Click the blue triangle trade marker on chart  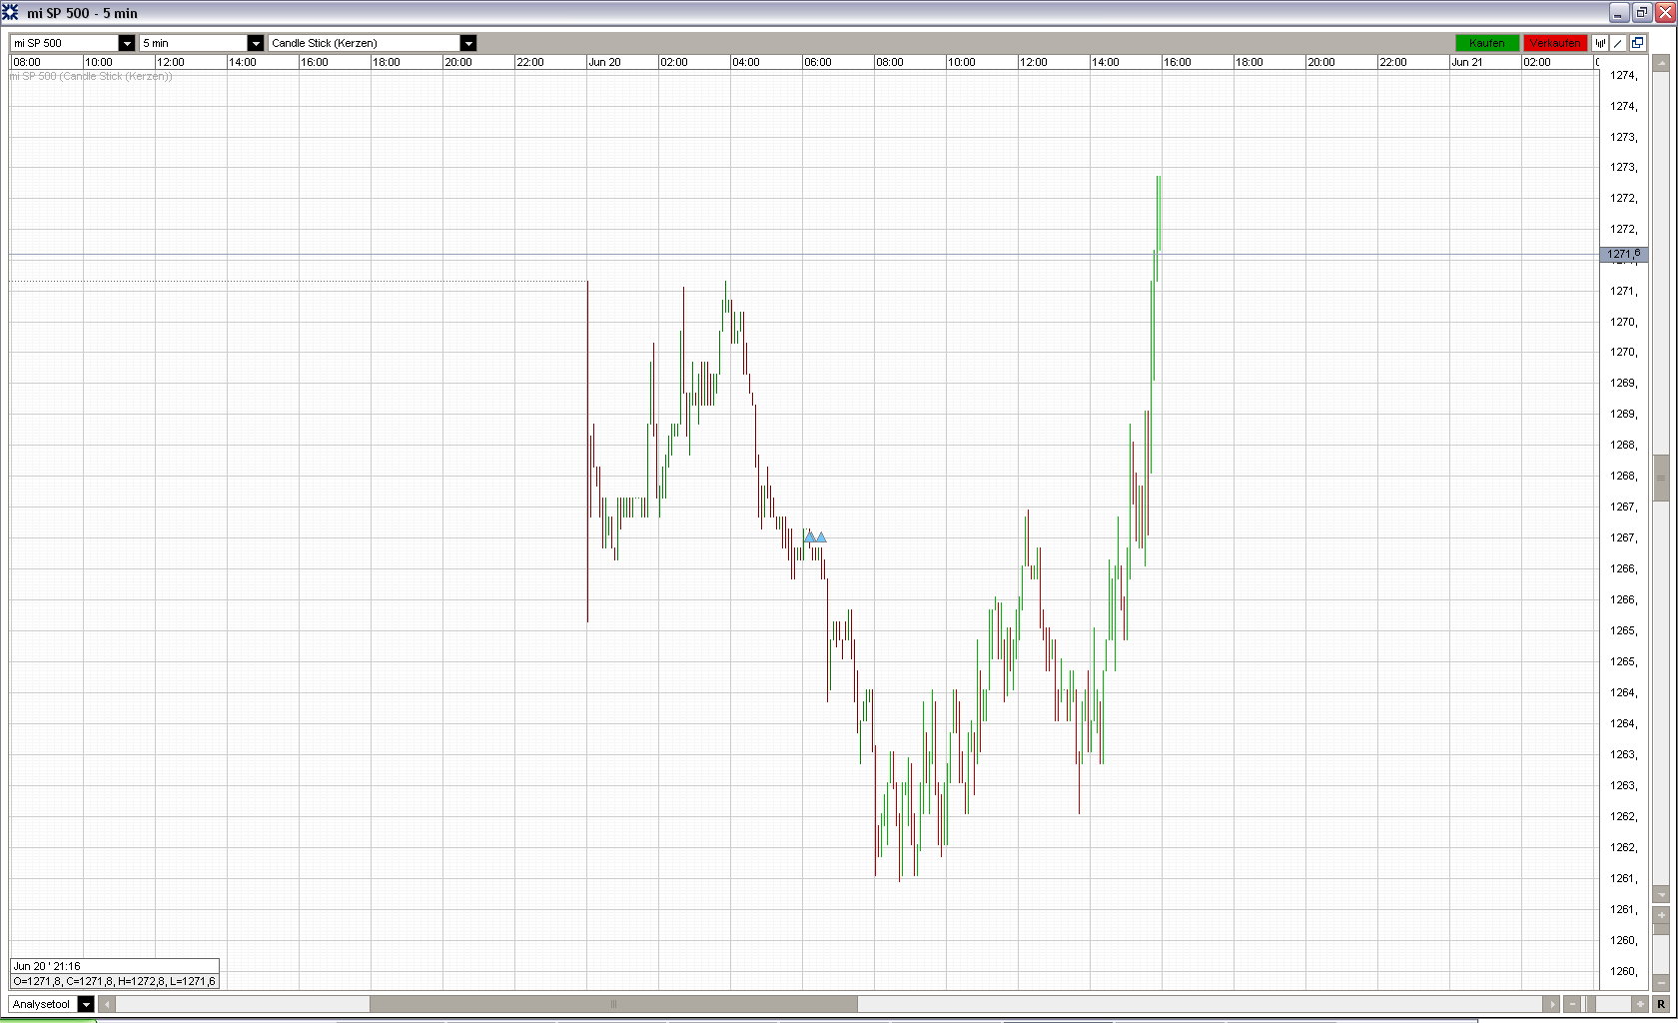[x=815, y=537]
